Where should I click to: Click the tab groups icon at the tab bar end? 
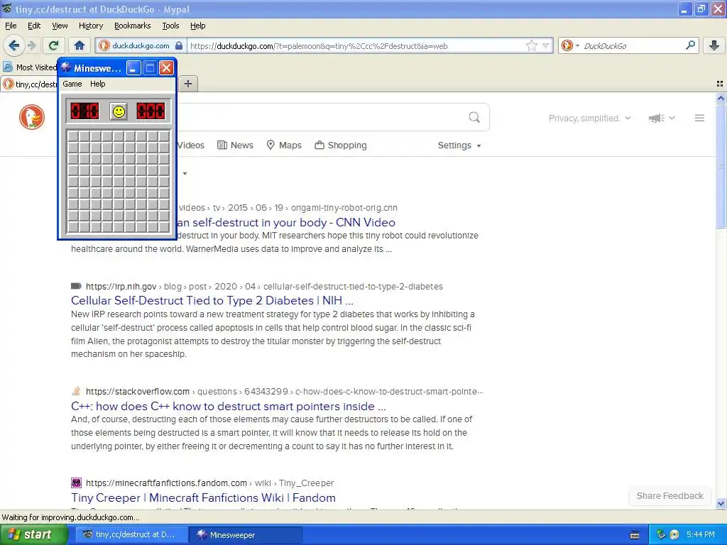click(720, 84)
